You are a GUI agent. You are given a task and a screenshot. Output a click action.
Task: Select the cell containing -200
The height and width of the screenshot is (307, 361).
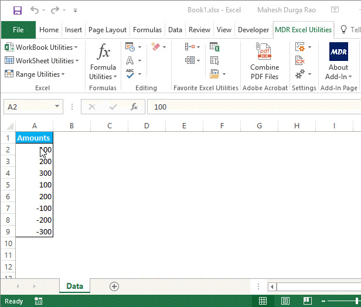pyautogui.click(x=35, y=220)
